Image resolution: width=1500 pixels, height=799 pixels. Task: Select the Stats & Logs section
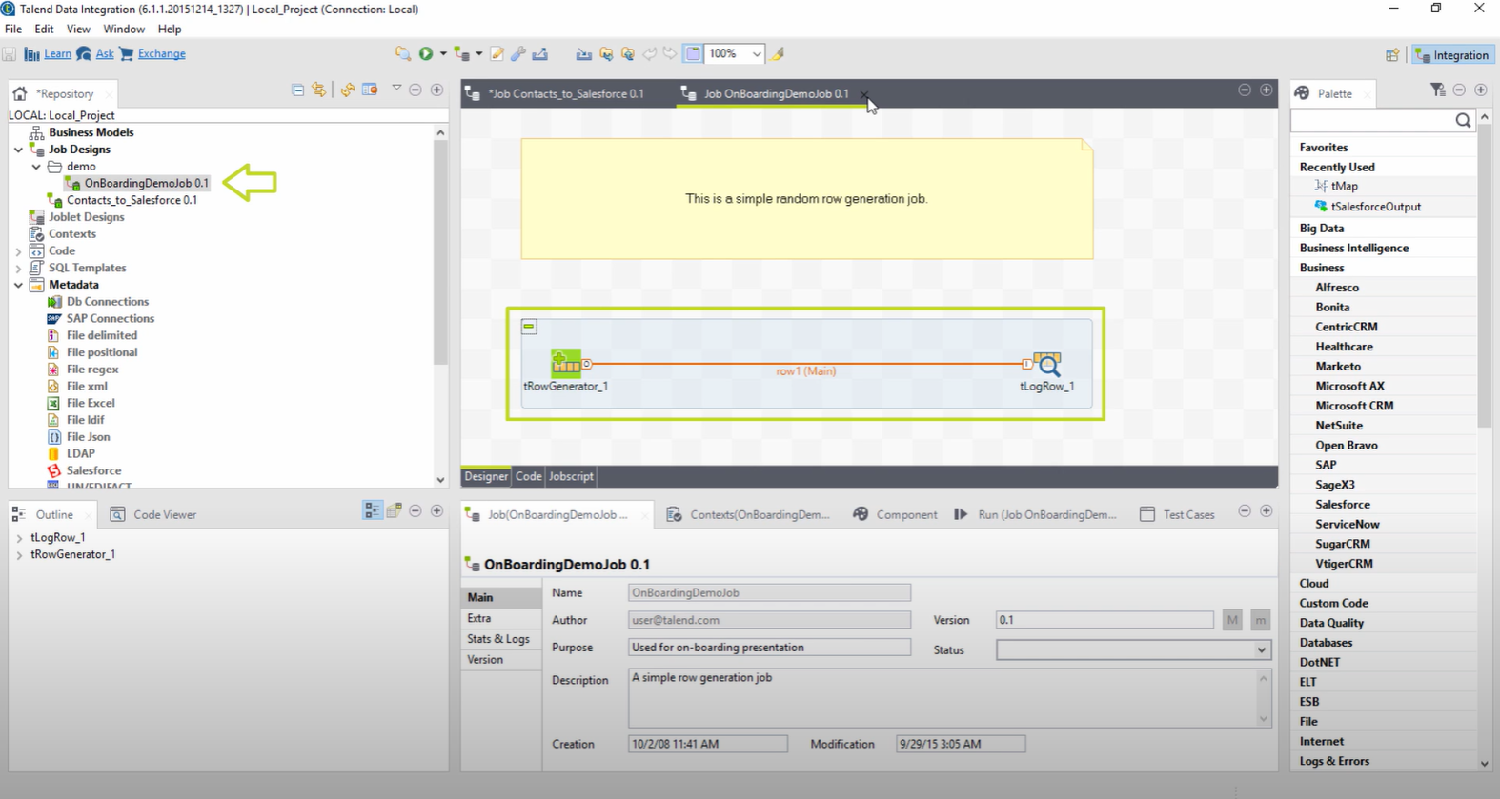coord(501,639)
